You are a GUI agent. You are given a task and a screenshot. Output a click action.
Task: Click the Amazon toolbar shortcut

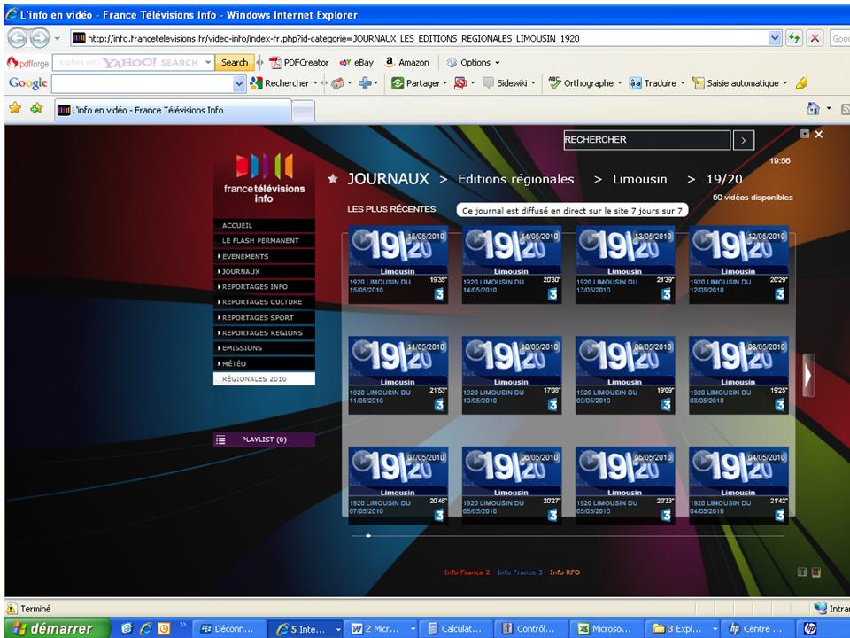point(407,63)
